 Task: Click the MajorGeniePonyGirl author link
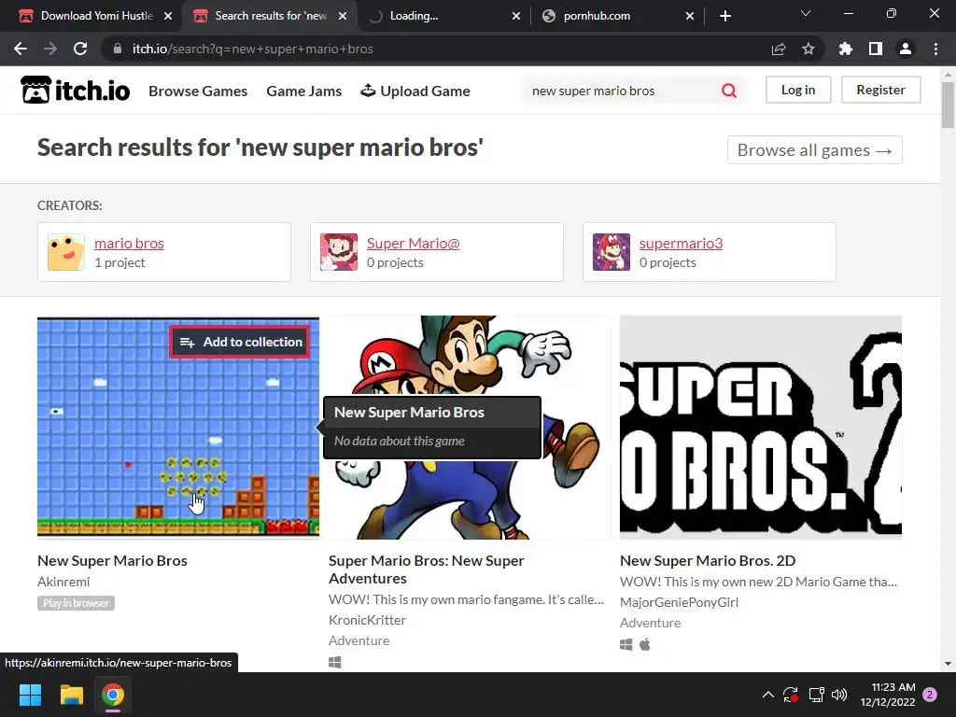[679, 602]
